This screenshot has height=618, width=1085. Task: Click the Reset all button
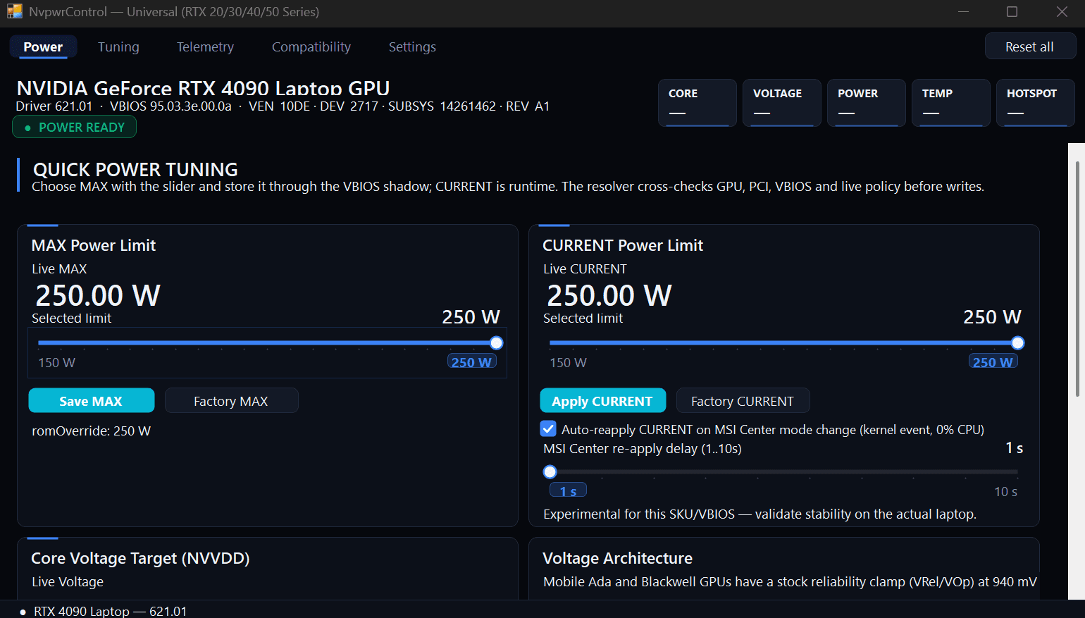pos(1030,47)
